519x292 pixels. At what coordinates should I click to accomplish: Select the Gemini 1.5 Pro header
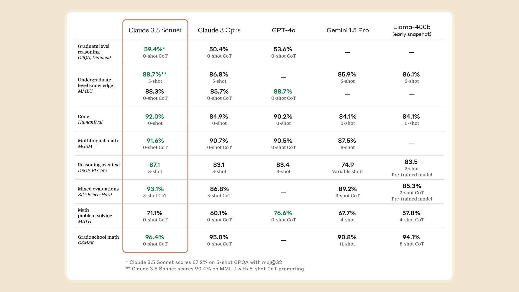pyautogui.click(x=348, y=30)
